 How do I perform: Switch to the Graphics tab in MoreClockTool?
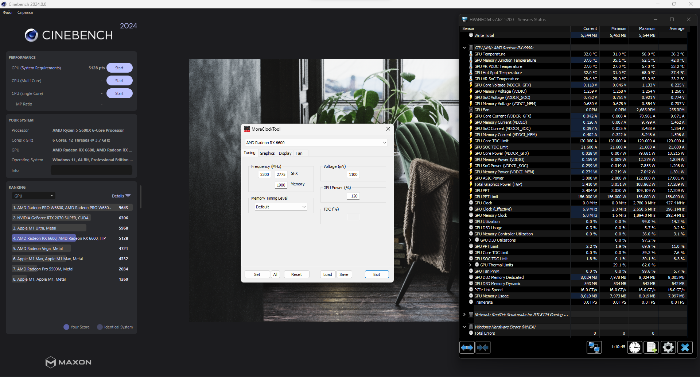267,153
